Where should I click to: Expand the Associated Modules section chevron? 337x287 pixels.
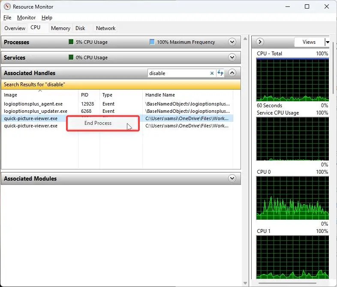point(232,178)
